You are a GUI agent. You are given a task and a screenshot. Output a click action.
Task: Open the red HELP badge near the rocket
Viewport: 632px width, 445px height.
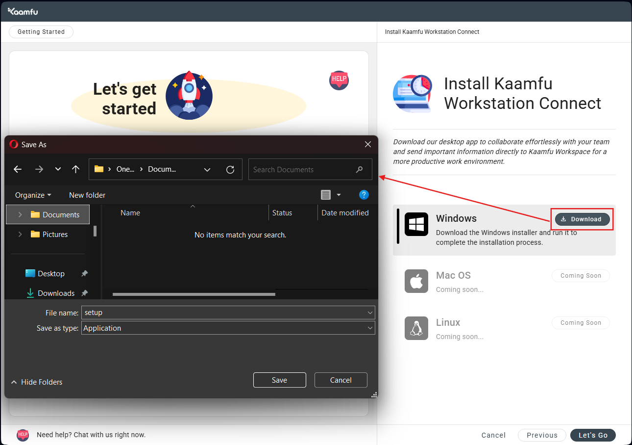[x=339, y=79]
